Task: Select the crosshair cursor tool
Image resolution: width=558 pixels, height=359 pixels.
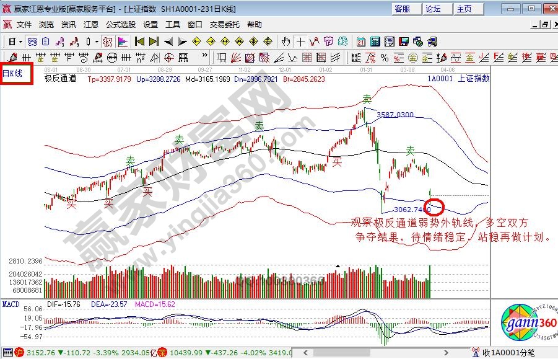Action: [x=300, y=42]
